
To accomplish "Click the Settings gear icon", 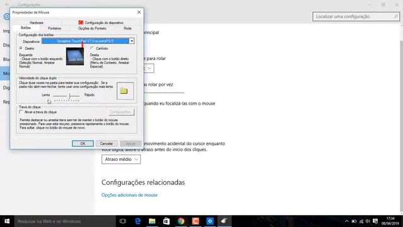I will 6,17.
